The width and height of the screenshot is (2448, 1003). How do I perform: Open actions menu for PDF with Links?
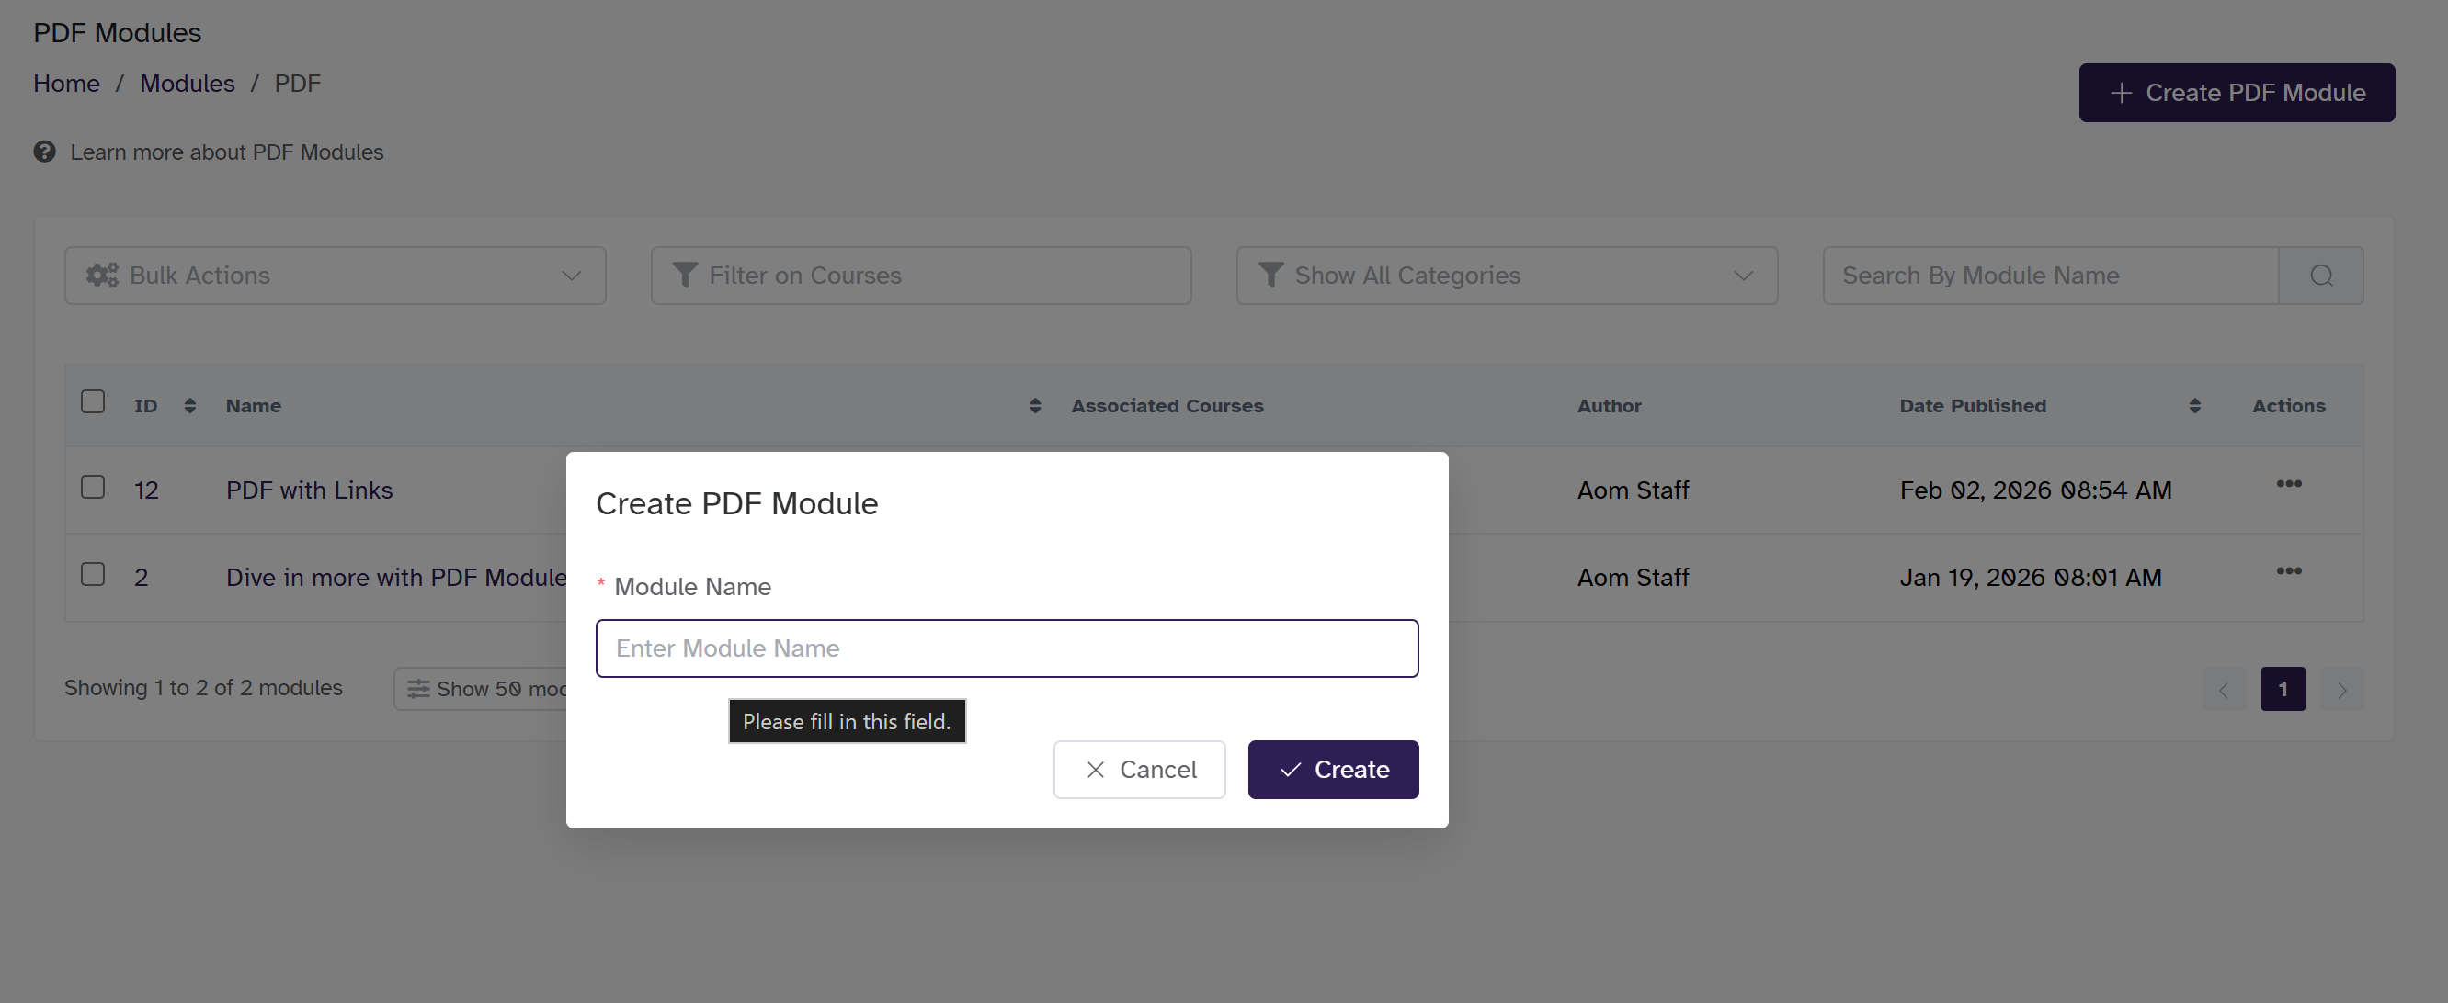2288,484
